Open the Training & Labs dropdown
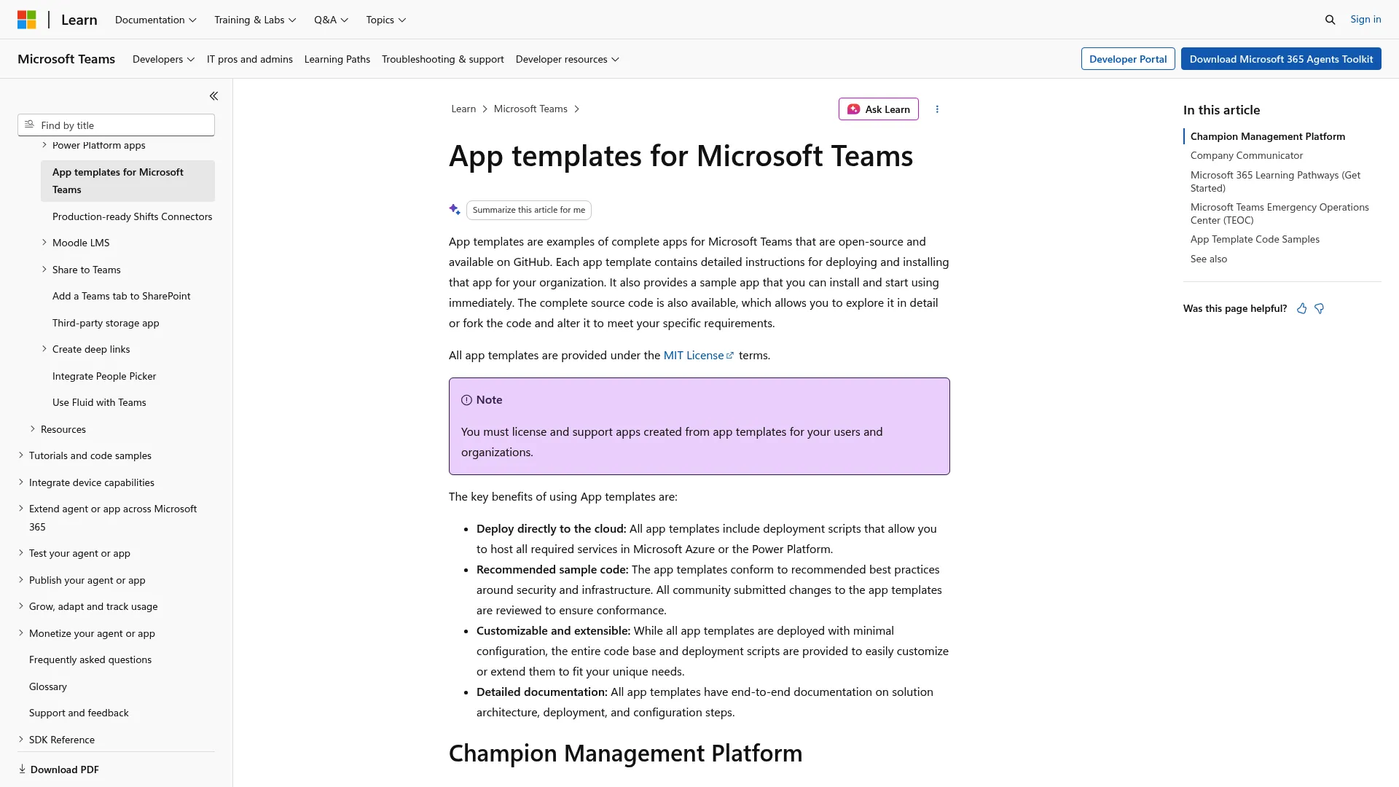The image size is (1399, 787). coord(255,20)
